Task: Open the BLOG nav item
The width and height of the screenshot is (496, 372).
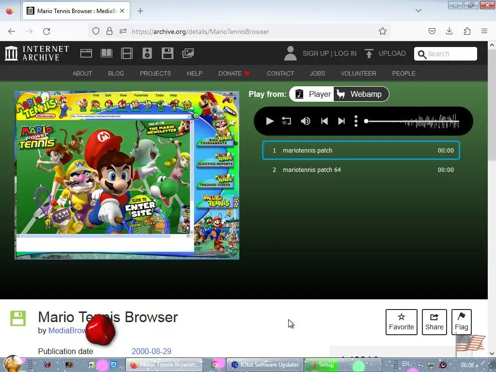Action: point(116,74)
